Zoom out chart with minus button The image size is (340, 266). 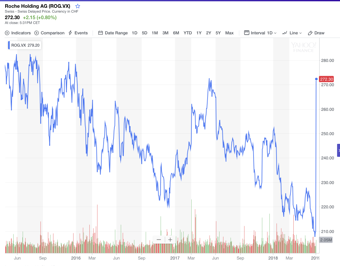coord(159,239)
